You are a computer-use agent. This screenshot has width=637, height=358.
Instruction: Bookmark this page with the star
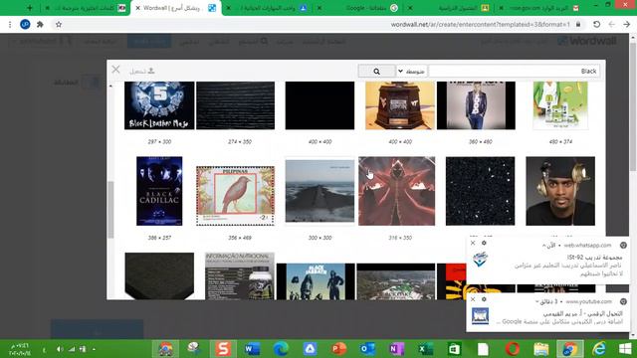[x=59, y=24]
